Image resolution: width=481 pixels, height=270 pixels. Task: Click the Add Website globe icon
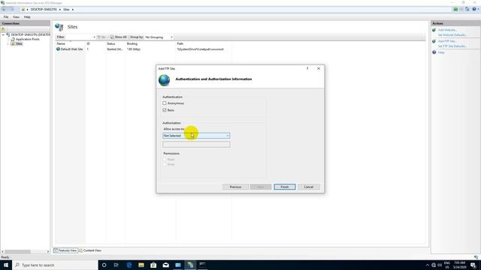[434, 30]
